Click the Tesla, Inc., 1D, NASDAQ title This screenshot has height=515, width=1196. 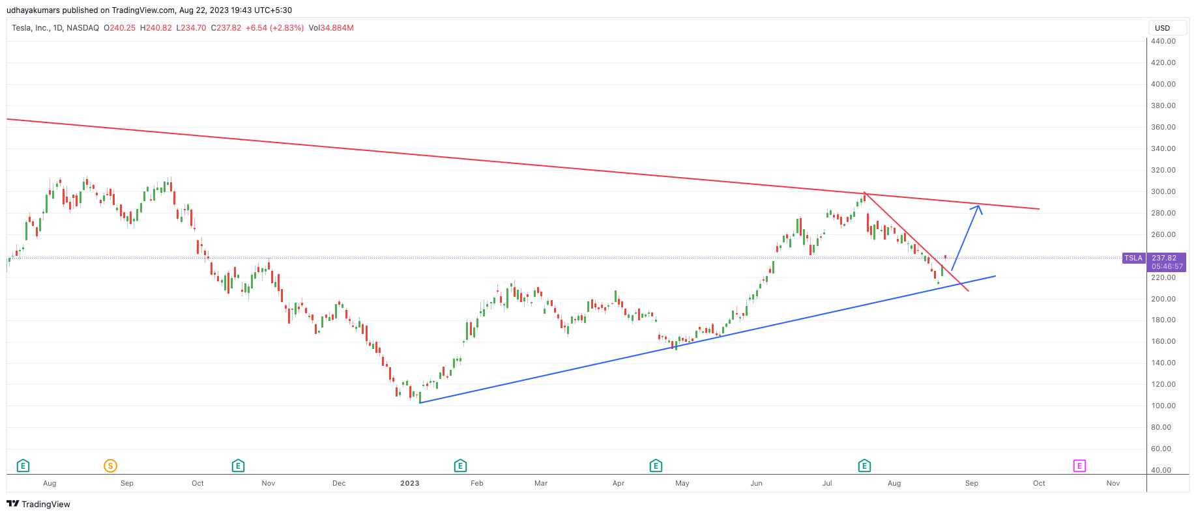coord(55,28)
